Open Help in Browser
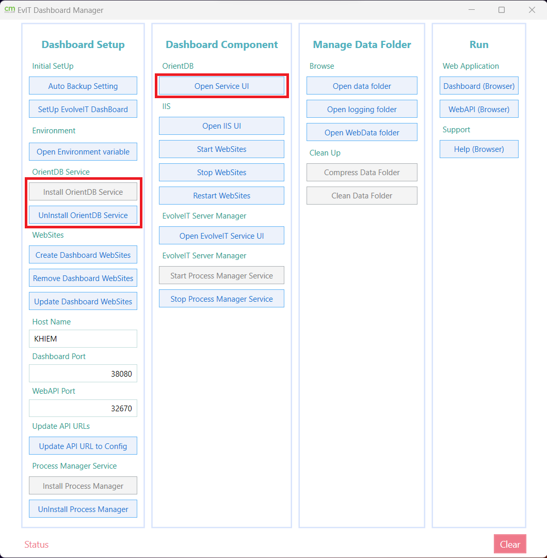The width and height of the screenshot is (547, 558). [x=479, y=149]
